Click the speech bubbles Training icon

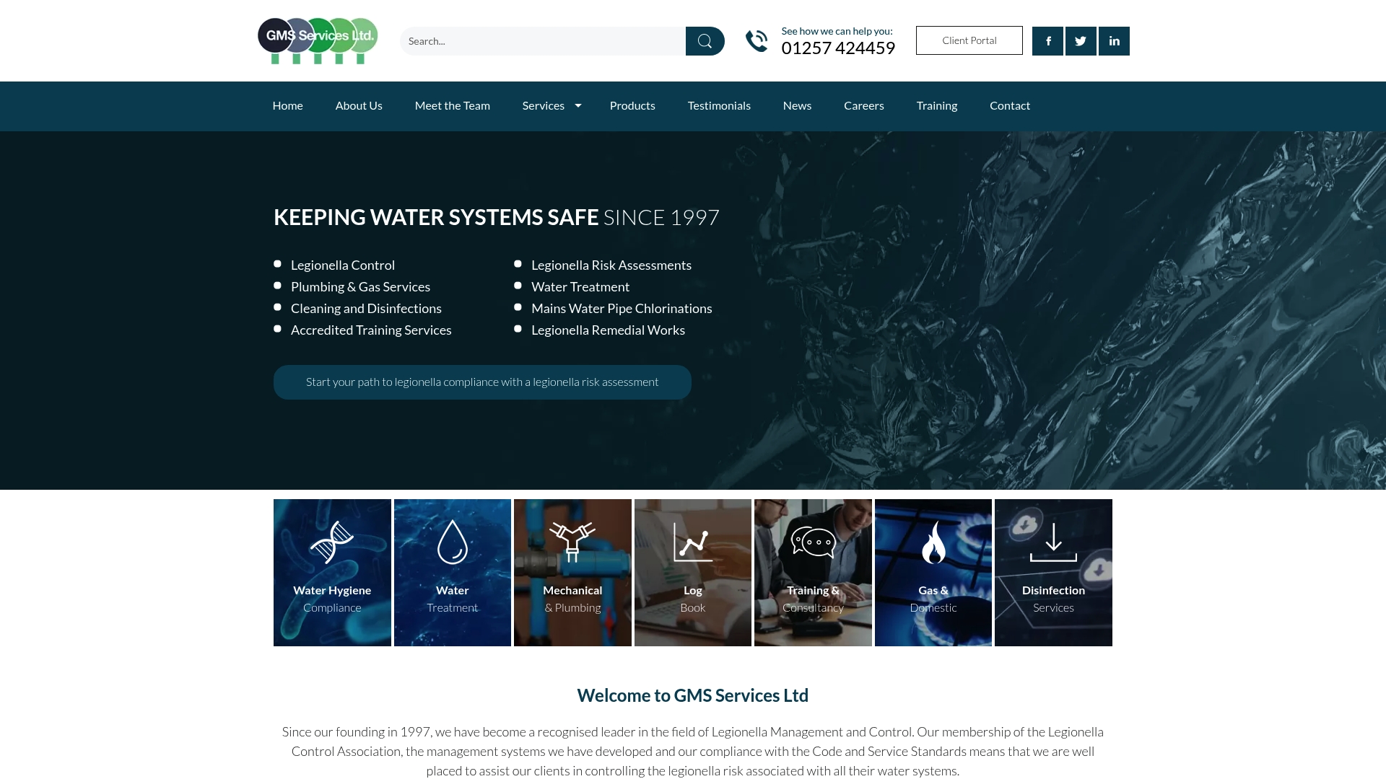813,542
